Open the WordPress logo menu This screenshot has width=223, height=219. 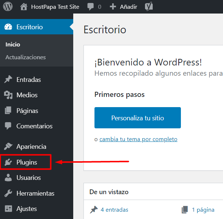tap(8, 7)
